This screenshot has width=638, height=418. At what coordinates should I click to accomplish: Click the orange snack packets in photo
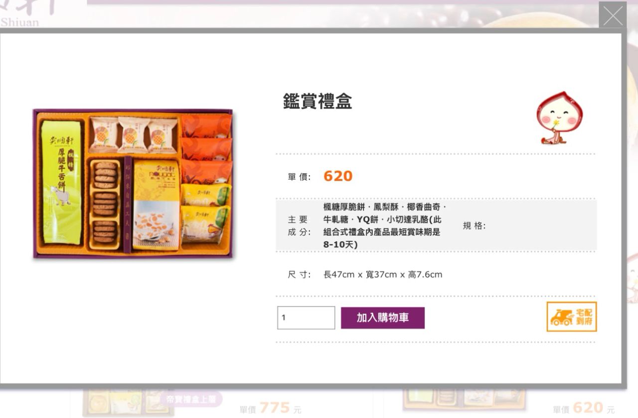[206, 148]
